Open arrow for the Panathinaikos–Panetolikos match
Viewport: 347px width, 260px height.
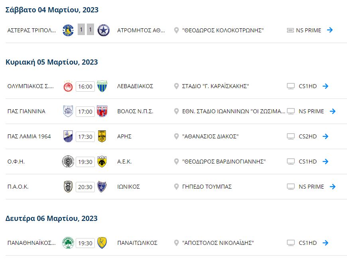(325, 243)
